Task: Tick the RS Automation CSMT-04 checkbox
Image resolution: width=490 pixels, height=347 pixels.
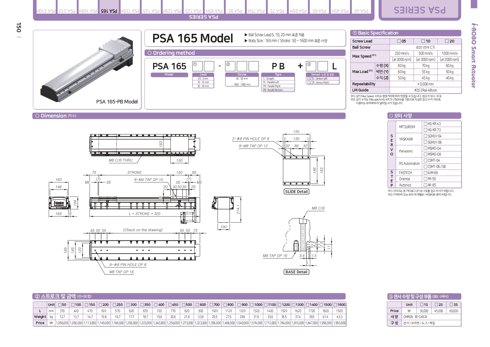Action: [x=425, y=160]
